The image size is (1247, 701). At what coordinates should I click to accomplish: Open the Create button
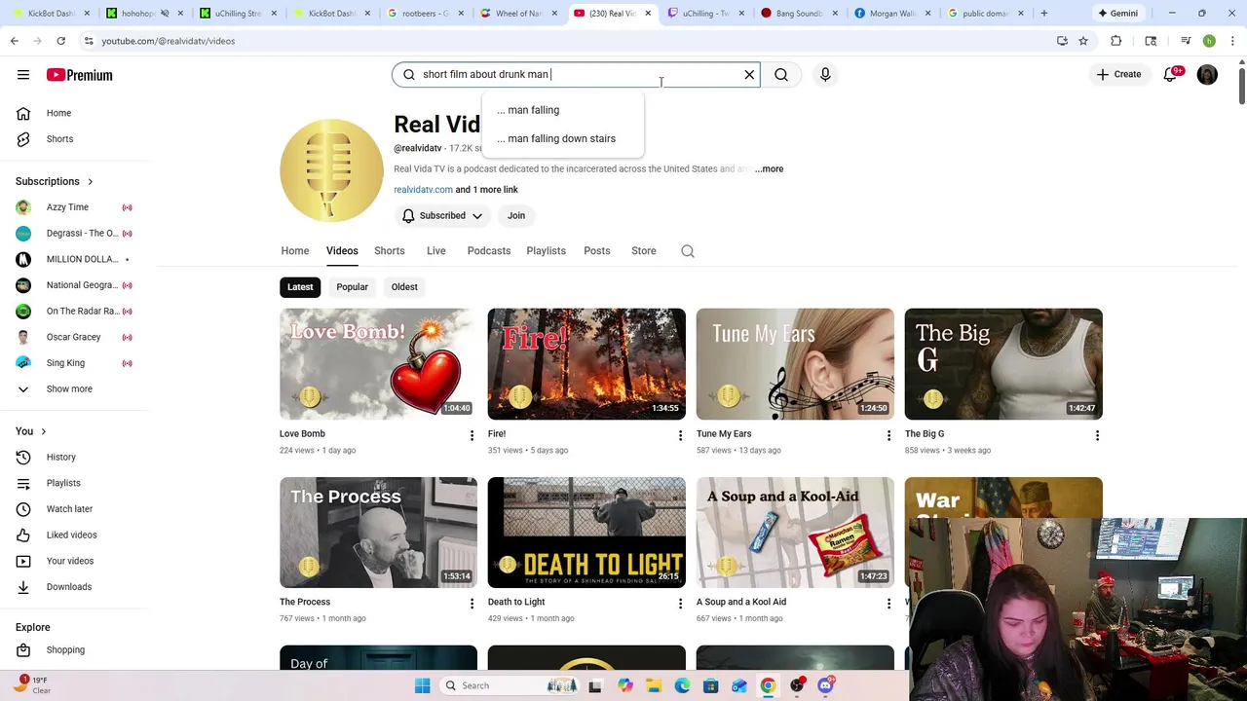(1118, 74)
